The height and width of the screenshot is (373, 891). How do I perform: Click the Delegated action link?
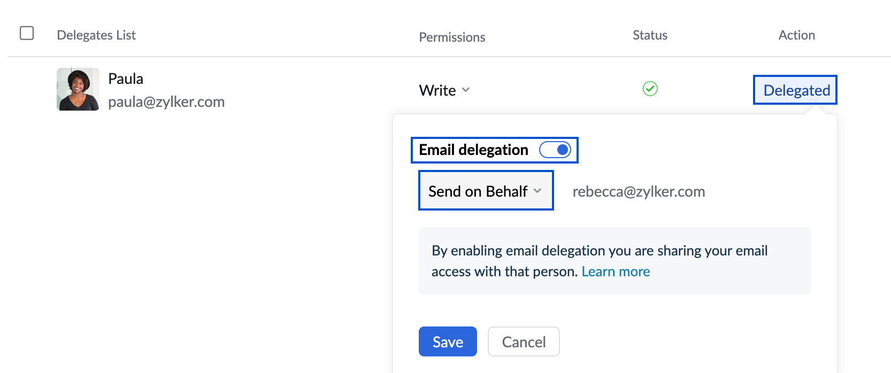[796, 90]
